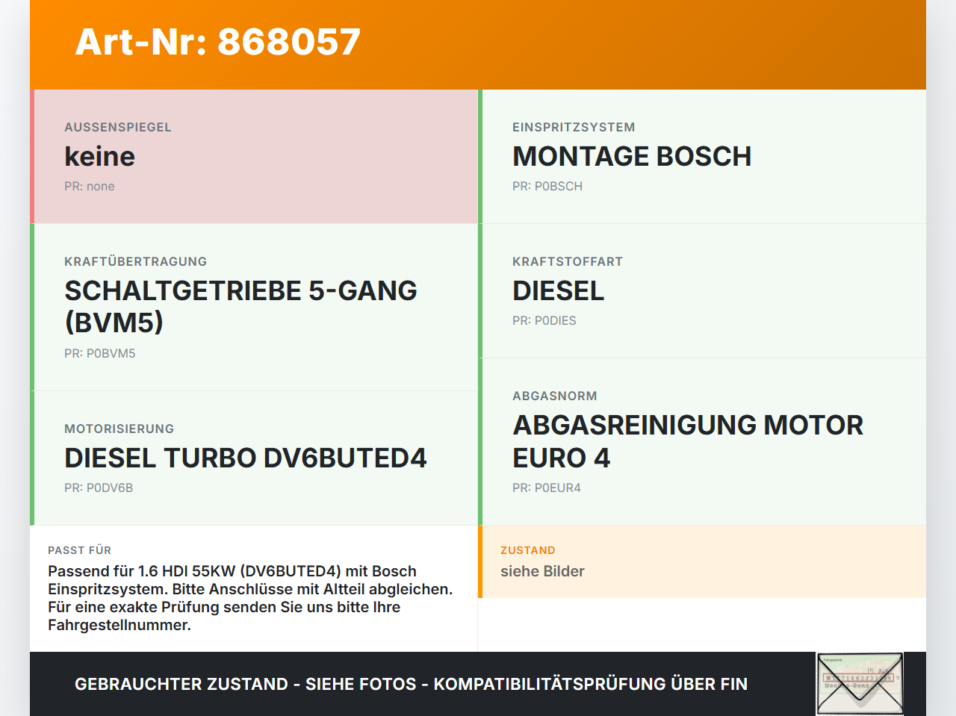Click the 'KRAFTÜBERTRAGUNG' label
The width and height of the screenshot is (956, 716).
coord(136,261)
